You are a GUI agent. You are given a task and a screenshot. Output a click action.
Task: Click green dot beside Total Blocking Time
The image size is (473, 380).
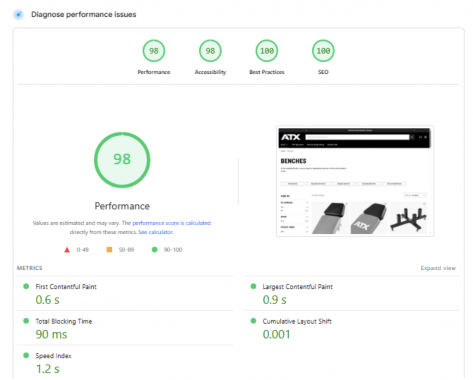click(26, 321)
